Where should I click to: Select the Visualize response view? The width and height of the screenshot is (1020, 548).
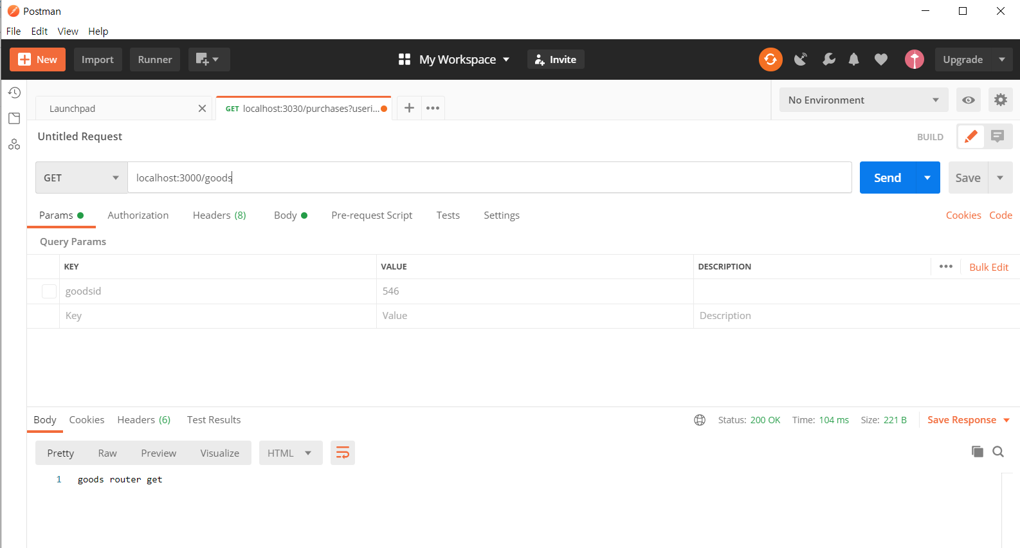220,453
